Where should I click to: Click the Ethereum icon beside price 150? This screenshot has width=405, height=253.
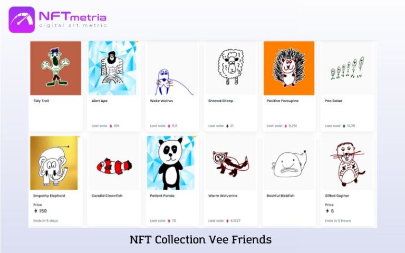coord(36,211)
